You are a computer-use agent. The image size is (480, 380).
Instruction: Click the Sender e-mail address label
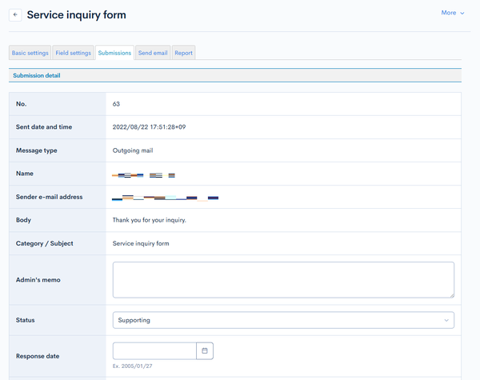point(50,197)
